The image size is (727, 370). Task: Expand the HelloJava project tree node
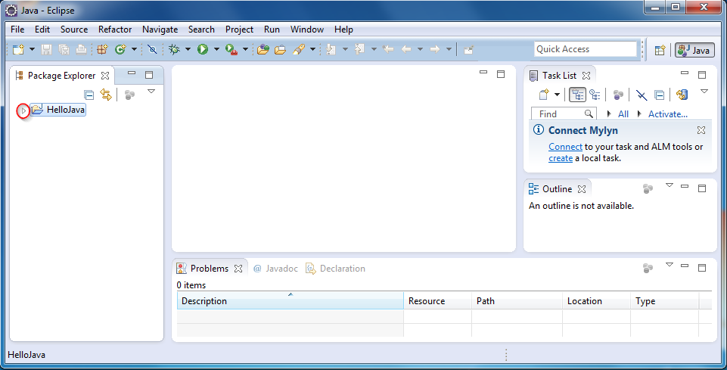[x=23, y=110]
